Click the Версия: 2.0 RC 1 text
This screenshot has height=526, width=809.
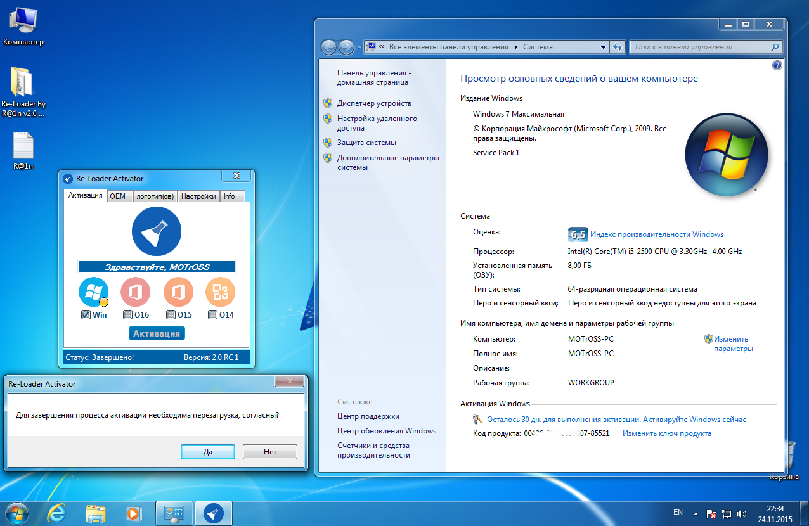pyautogui.click(x=211, y=357)
